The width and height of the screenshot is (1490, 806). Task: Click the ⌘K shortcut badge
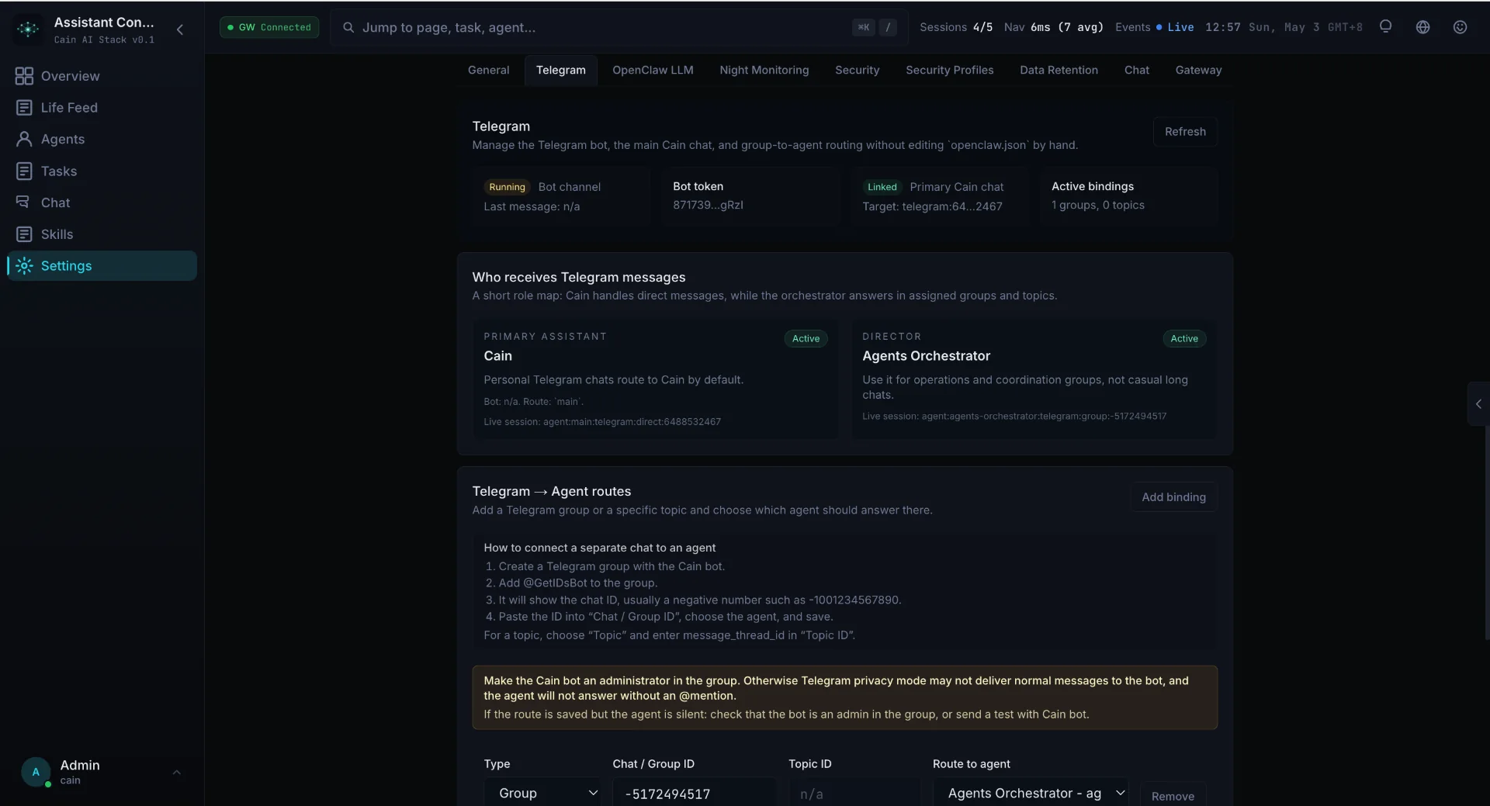click(x=863, y=27)
